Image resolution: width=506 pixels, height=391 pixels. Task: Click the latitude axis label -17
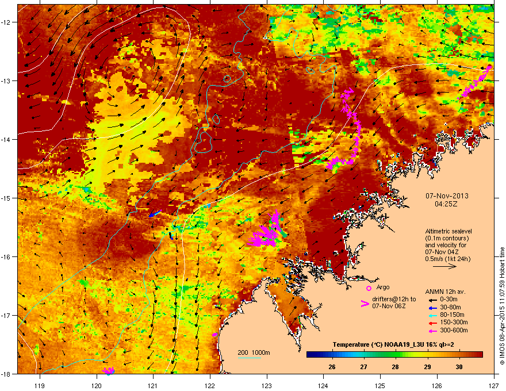[6, 316]
